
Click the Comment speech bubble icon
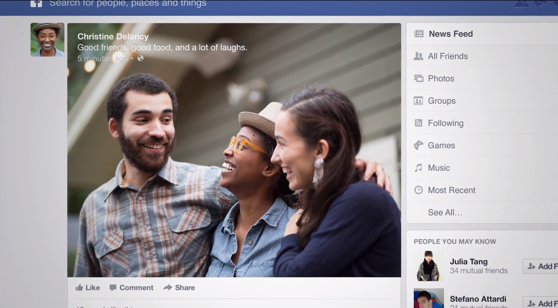point(113,287)
